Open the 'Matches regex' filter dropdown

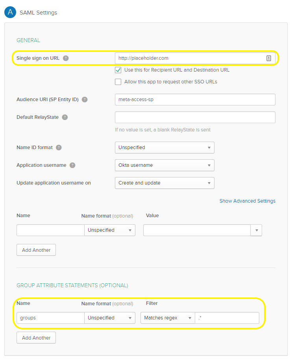click(x=168, y=318)
